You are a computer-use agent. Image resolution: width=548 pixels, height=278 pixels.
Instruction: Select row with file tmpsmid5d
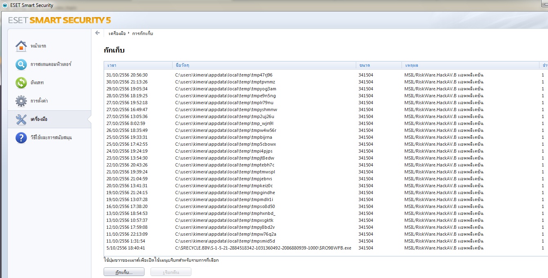tap(326, 241)
